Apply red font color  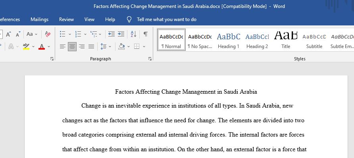pyautogui.click(x=42, y=46)
